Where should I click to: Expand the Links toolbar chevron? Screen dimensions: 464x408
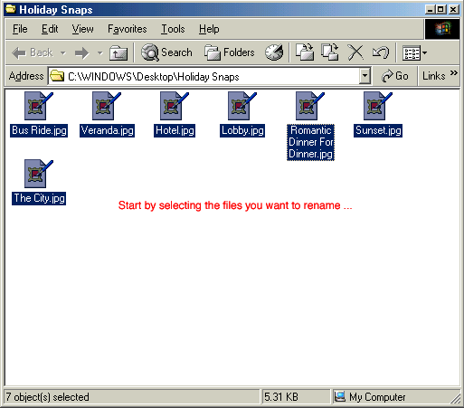pyautogui.click(x=454, y=73)
